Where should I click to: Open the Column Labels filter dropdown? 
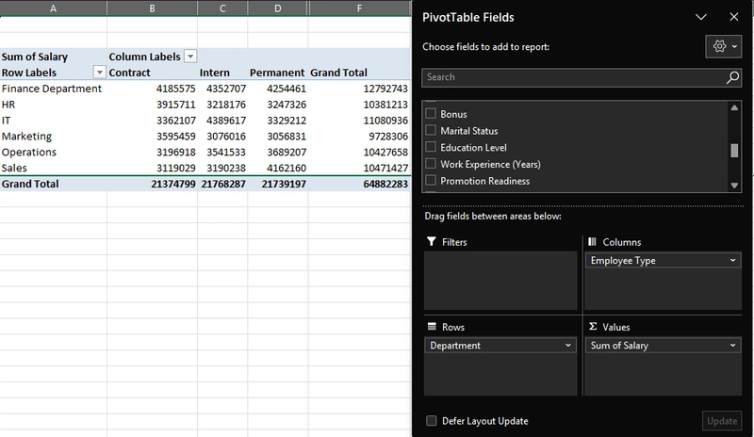[x=190, y=57]
